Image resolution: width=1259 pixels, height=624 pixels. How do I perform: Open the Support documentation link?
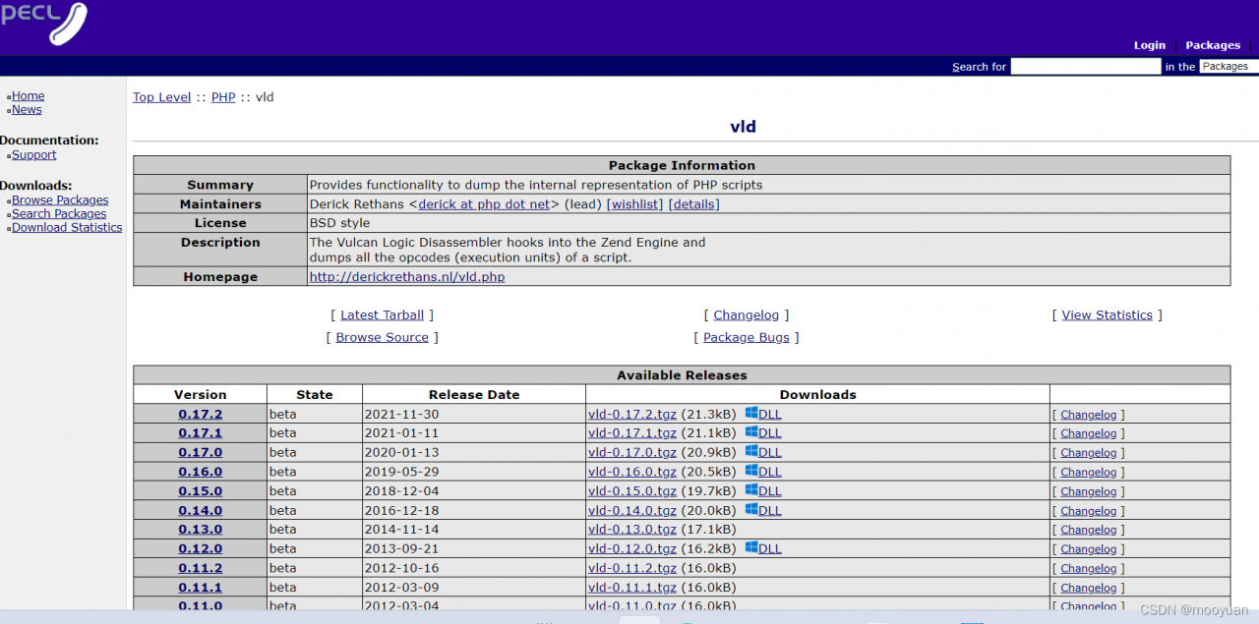(33, 154)
